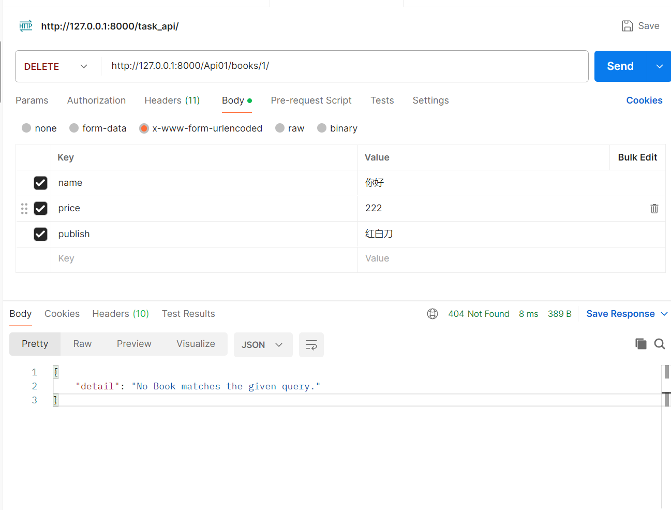Click the Save button label
The height and width of the screenshot is (510, 671).
click(x=649, y=26)
